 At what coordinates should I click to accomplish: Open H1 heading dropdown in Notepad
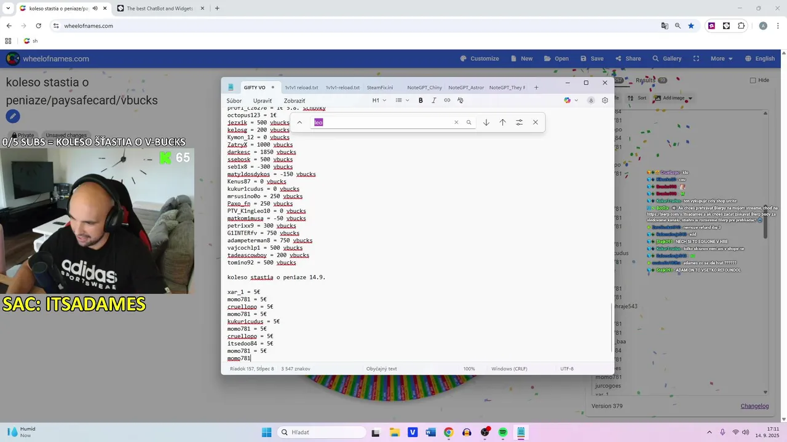pyautogui.click(x=379, y=101)
